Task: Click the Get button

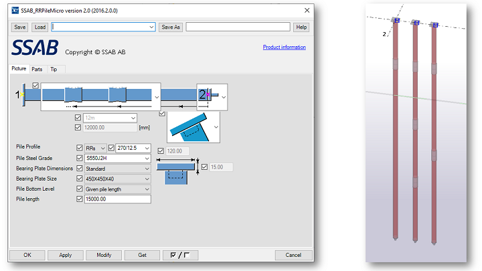Action: pyautogui.click(x=143, y=255)
